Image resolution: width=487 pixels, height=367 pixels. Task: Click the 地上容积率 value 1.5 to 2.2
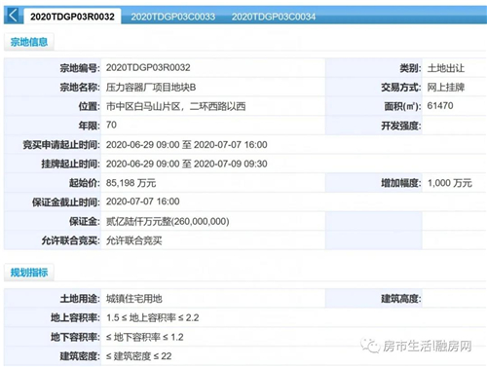point(153,317)
